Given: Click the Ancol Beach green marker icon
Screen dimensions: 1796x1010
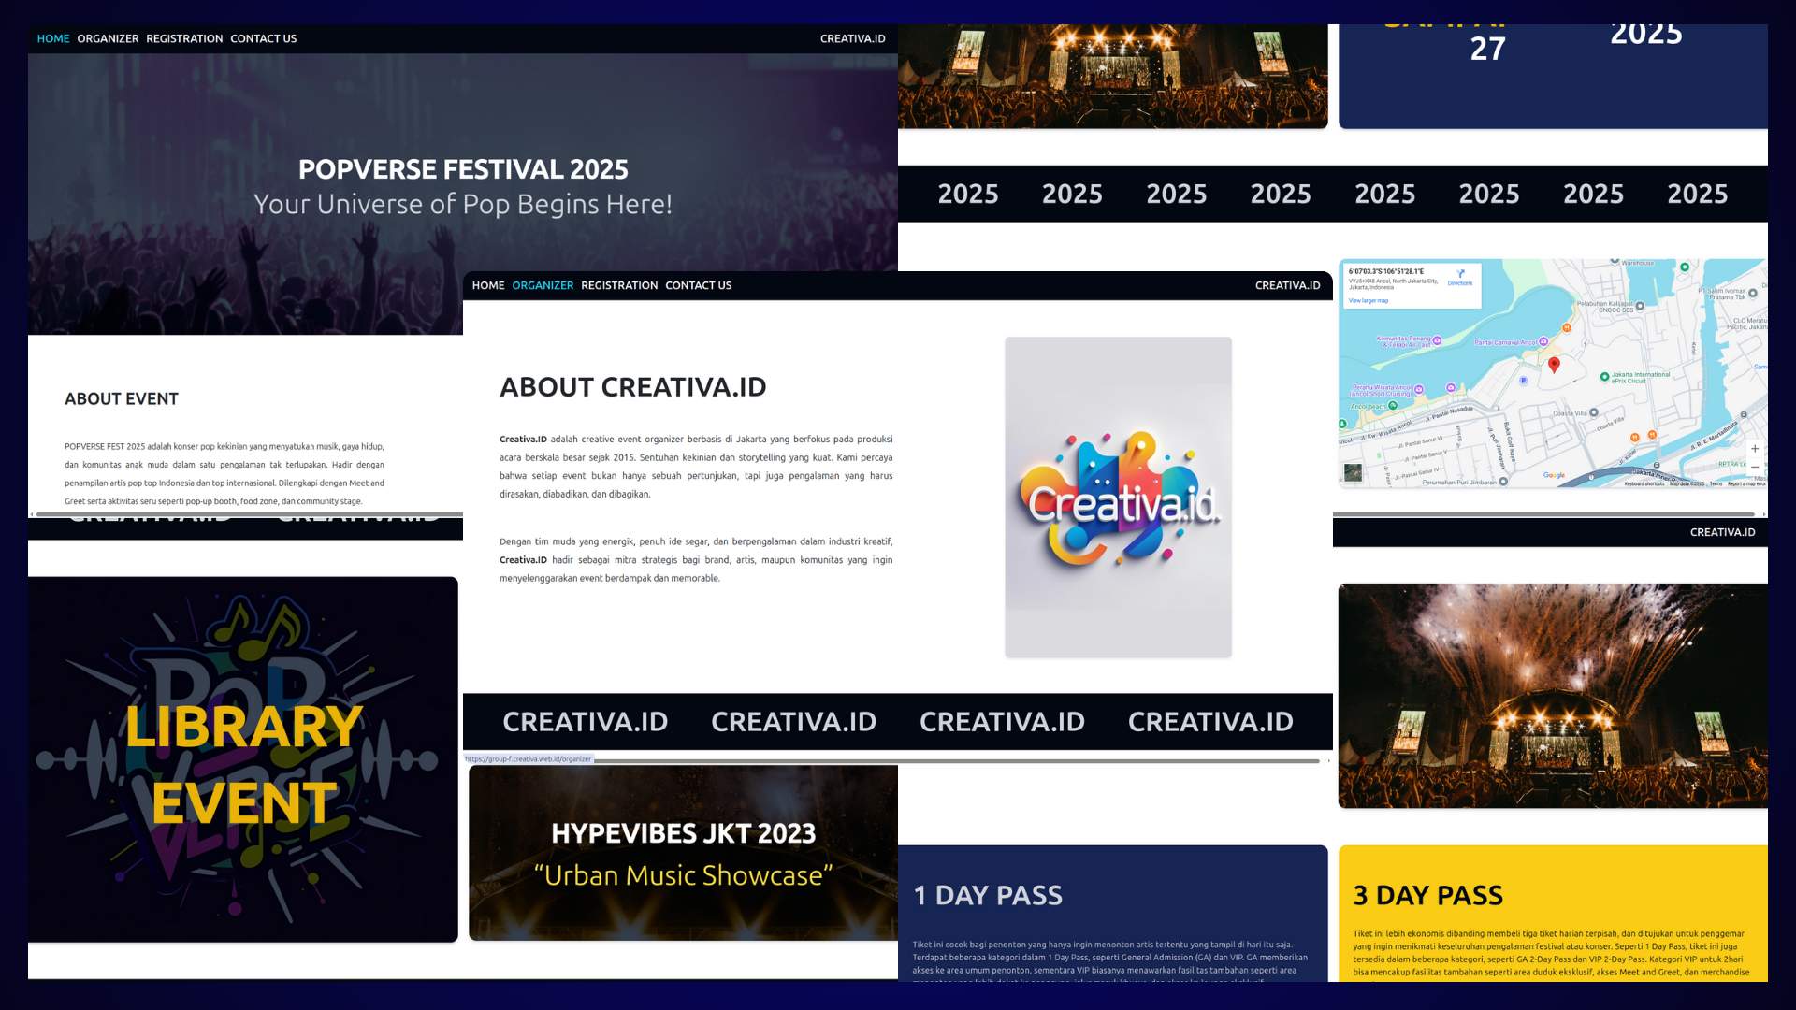Looking at the screenshot, I should click(1393, 406).
